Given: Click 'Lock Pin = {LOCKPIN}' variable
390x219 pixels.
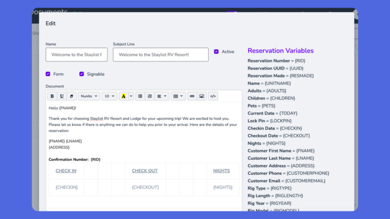Looking at the screenshot, I should point(269,121).
